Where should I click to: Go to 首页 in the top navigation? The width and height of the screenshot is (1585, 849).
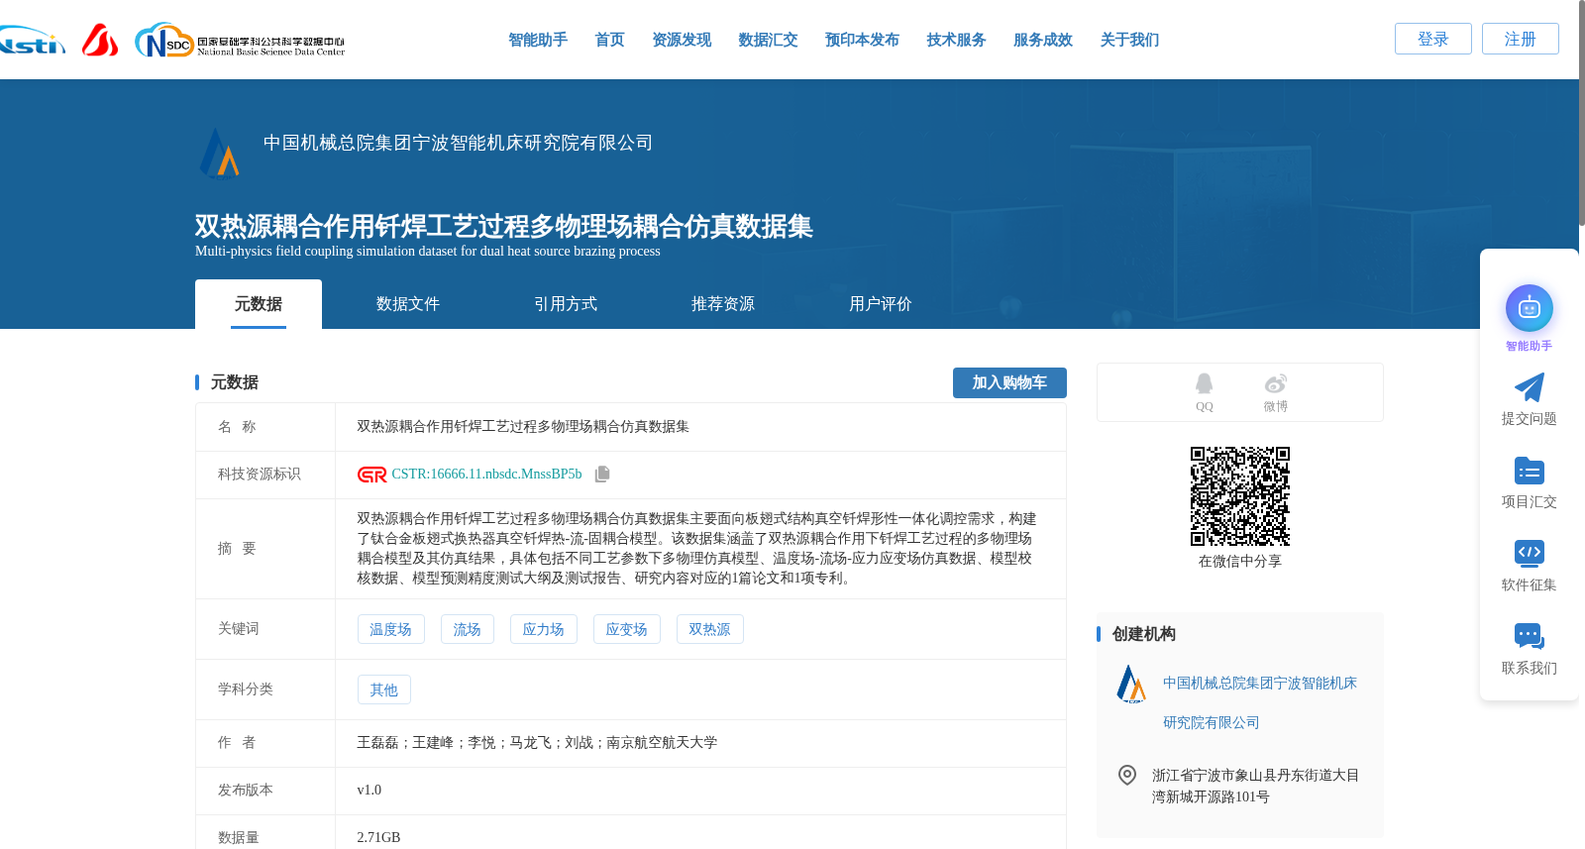point(609,40)
